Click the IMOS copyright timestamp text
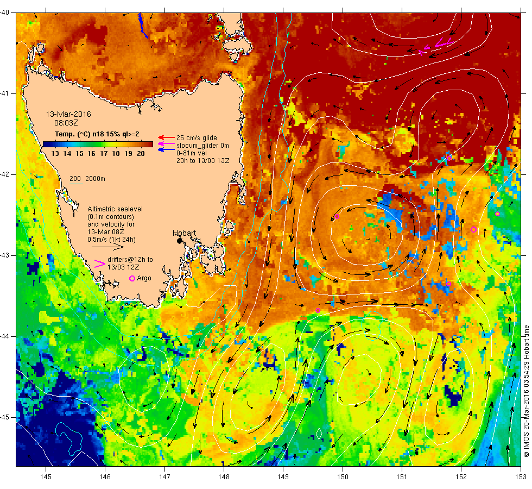Viewport: 532px width, 489px height. click(x=526, y=391)
